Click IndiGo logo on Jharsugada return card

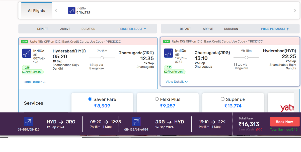point(169,53)
